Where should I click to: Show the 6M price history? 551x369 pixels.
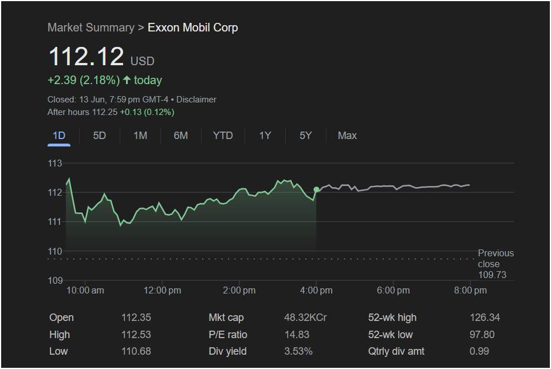coord(180,136)
